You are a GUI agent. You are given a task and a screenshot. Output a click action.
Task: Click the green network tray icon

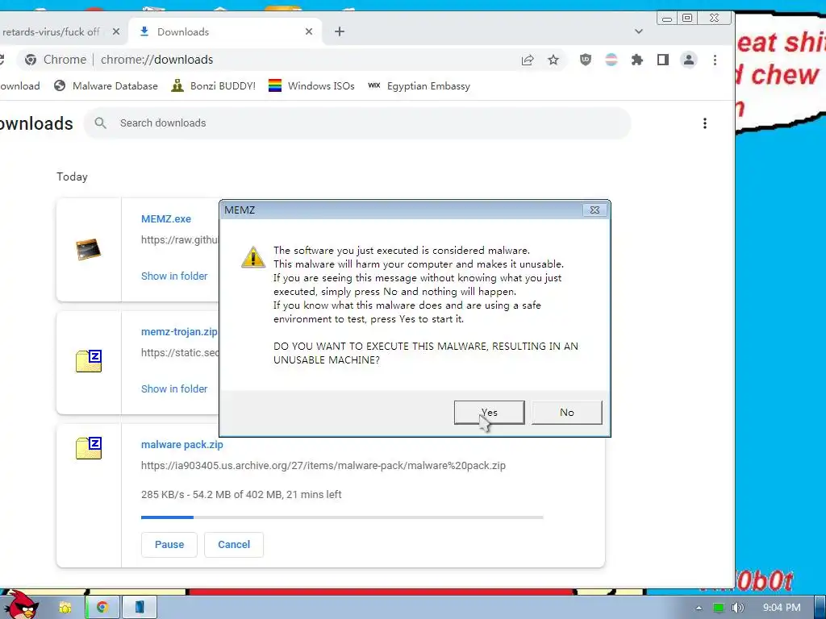(719, 608)
